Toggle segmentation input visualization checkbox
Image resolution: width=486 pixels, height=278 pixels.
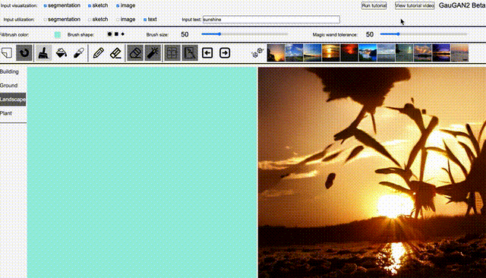[46, 5]
